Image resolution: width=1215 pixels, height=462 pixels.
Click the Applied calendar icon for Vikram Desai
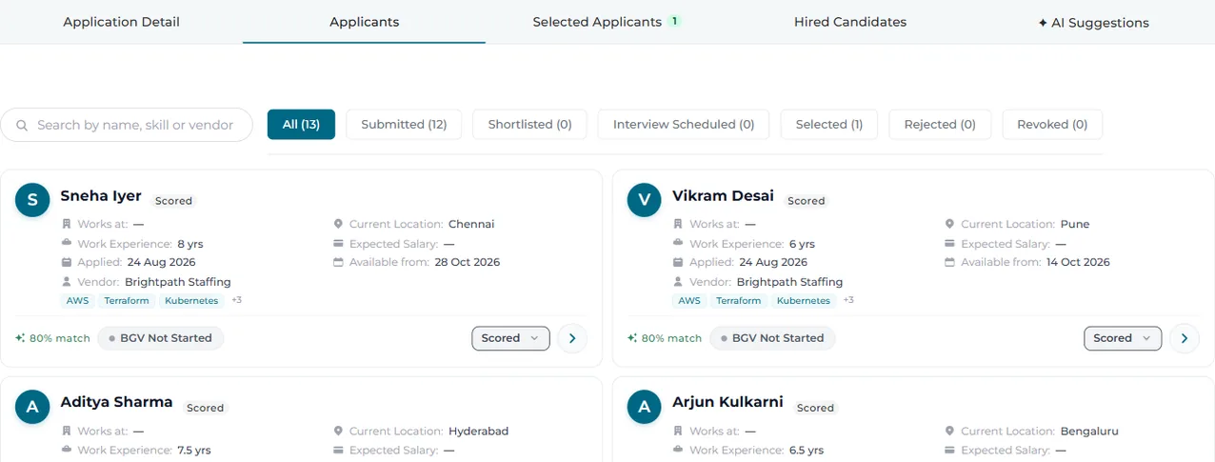pos(678,262)
